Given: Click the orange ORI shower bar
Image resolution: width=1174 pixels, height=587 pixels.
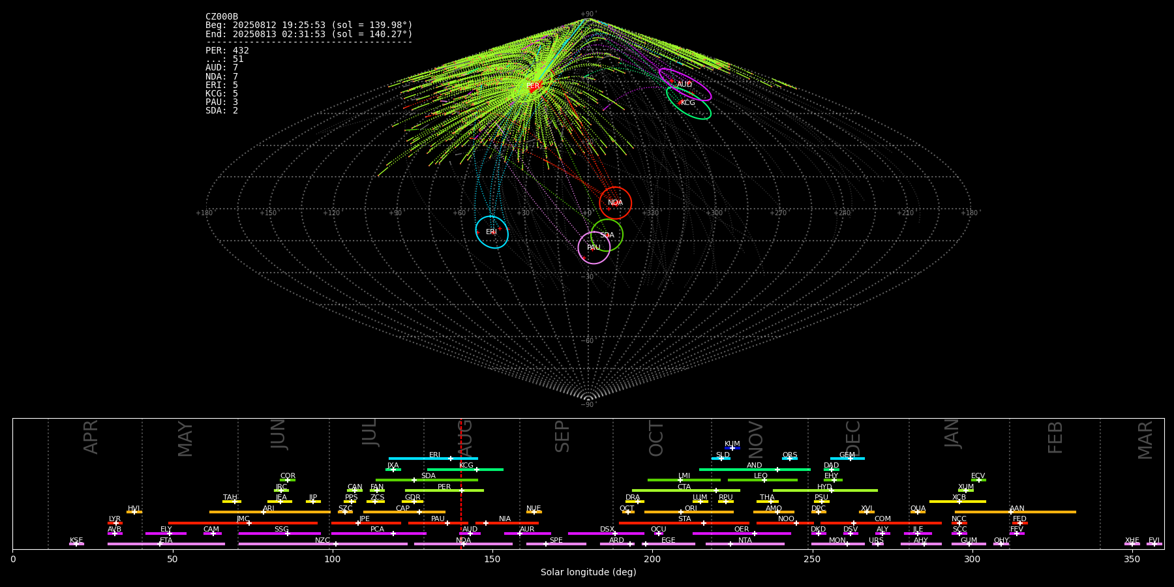Looking at the screenshot, I should (x=689, y=512).
